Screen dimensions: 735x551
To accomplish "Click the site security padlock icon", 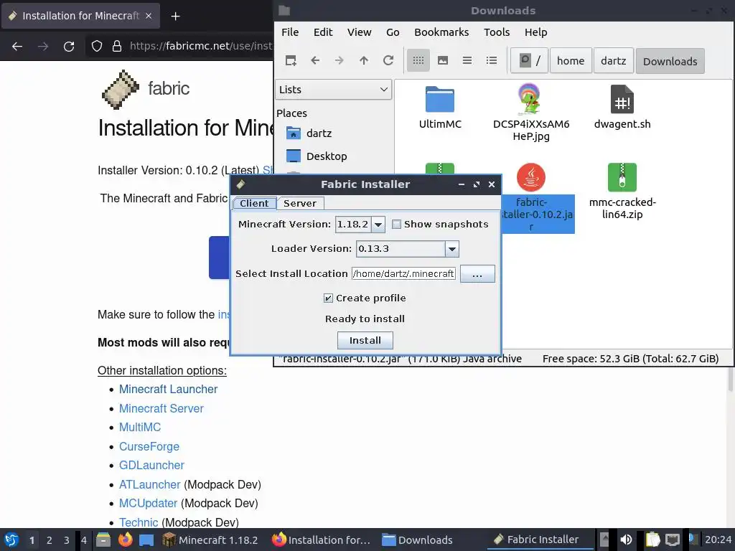I will 117,46.
